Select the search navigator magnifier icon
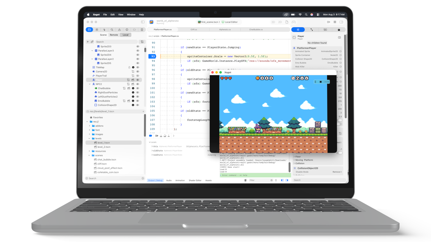The image size is (431, 242). (112, 30)
